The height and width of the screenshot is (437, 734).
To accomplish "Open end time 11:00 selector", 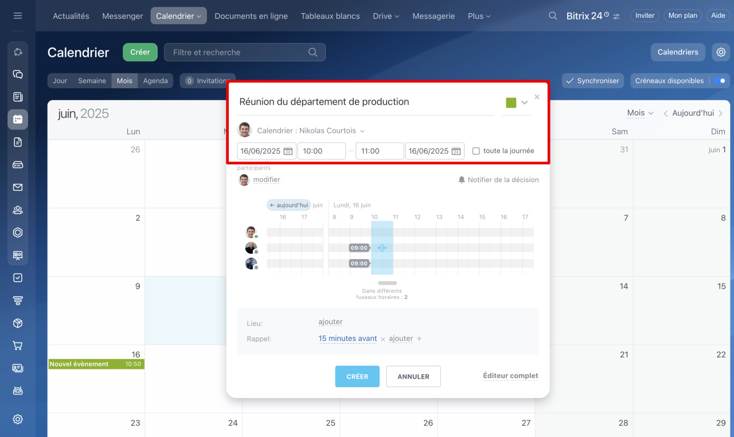I will [x=380, y=151].
